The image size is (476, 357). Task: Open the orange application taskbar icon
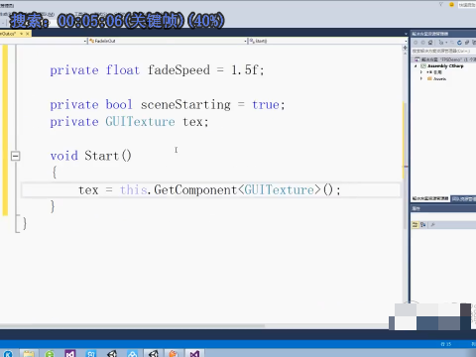[x=174, y=353]
